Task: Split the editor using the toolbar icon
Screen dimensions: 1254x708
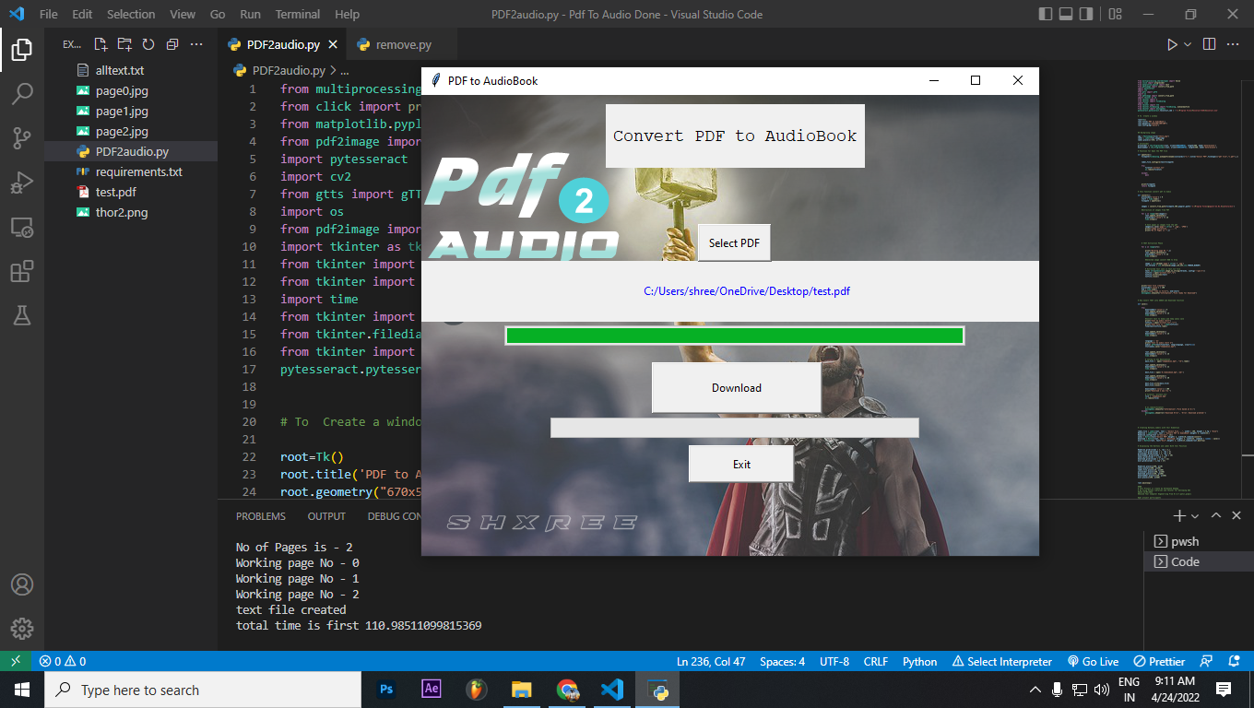Action: click(1210, 43)
